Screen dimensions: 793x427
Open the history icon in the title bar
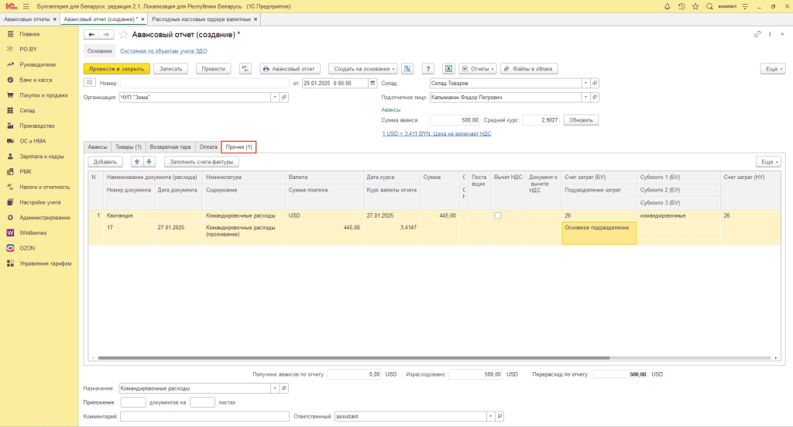coord(681,6)
